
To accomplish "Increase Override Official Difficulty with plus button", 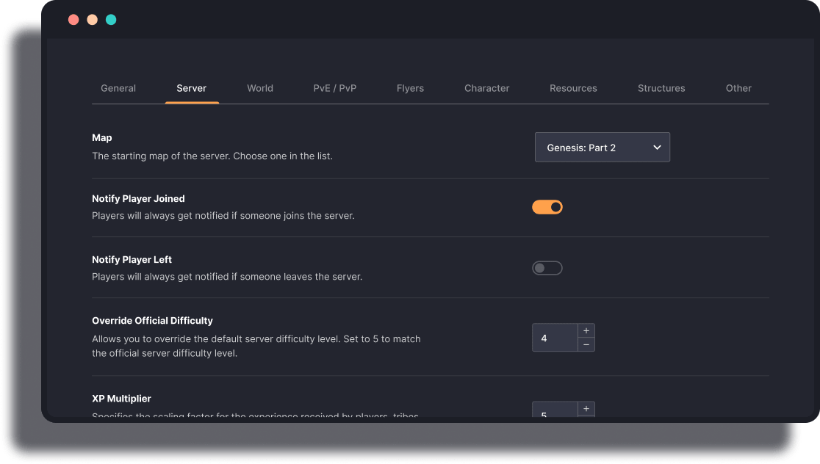I will 586,330.
